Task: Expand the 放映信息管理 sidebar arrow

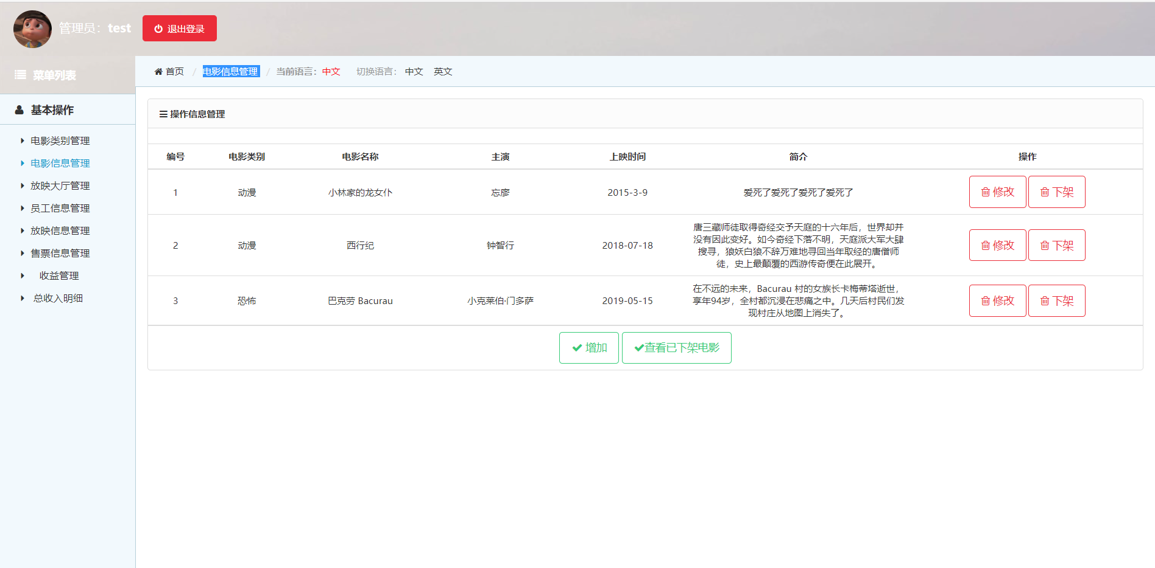Action: coord(22,230)
